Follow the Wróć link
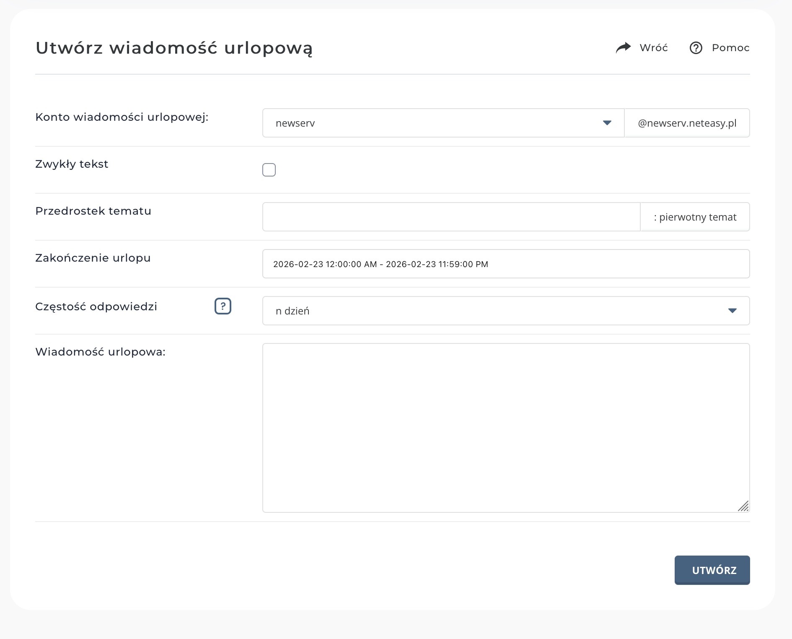 653,47
